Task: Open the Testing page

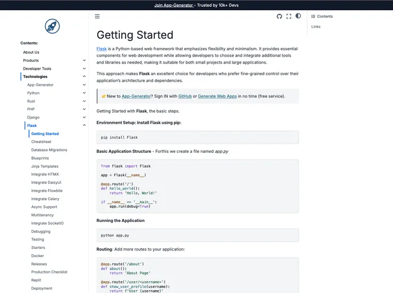Action: 38,239
